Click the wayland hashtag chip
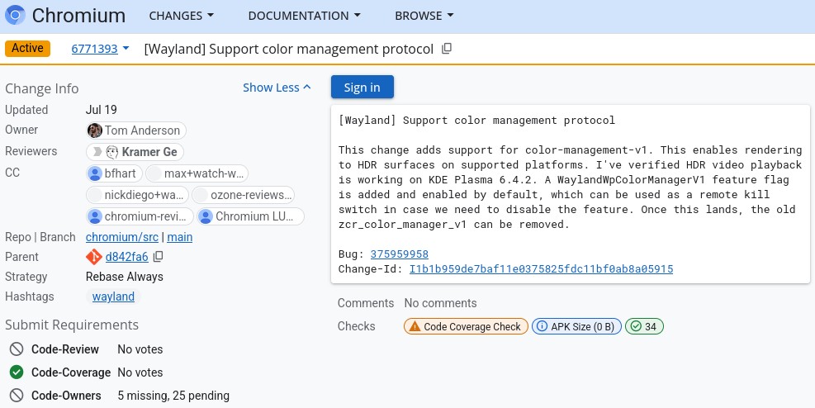The image size is (815, 408). pyautogui.click(x=113, y=297)
